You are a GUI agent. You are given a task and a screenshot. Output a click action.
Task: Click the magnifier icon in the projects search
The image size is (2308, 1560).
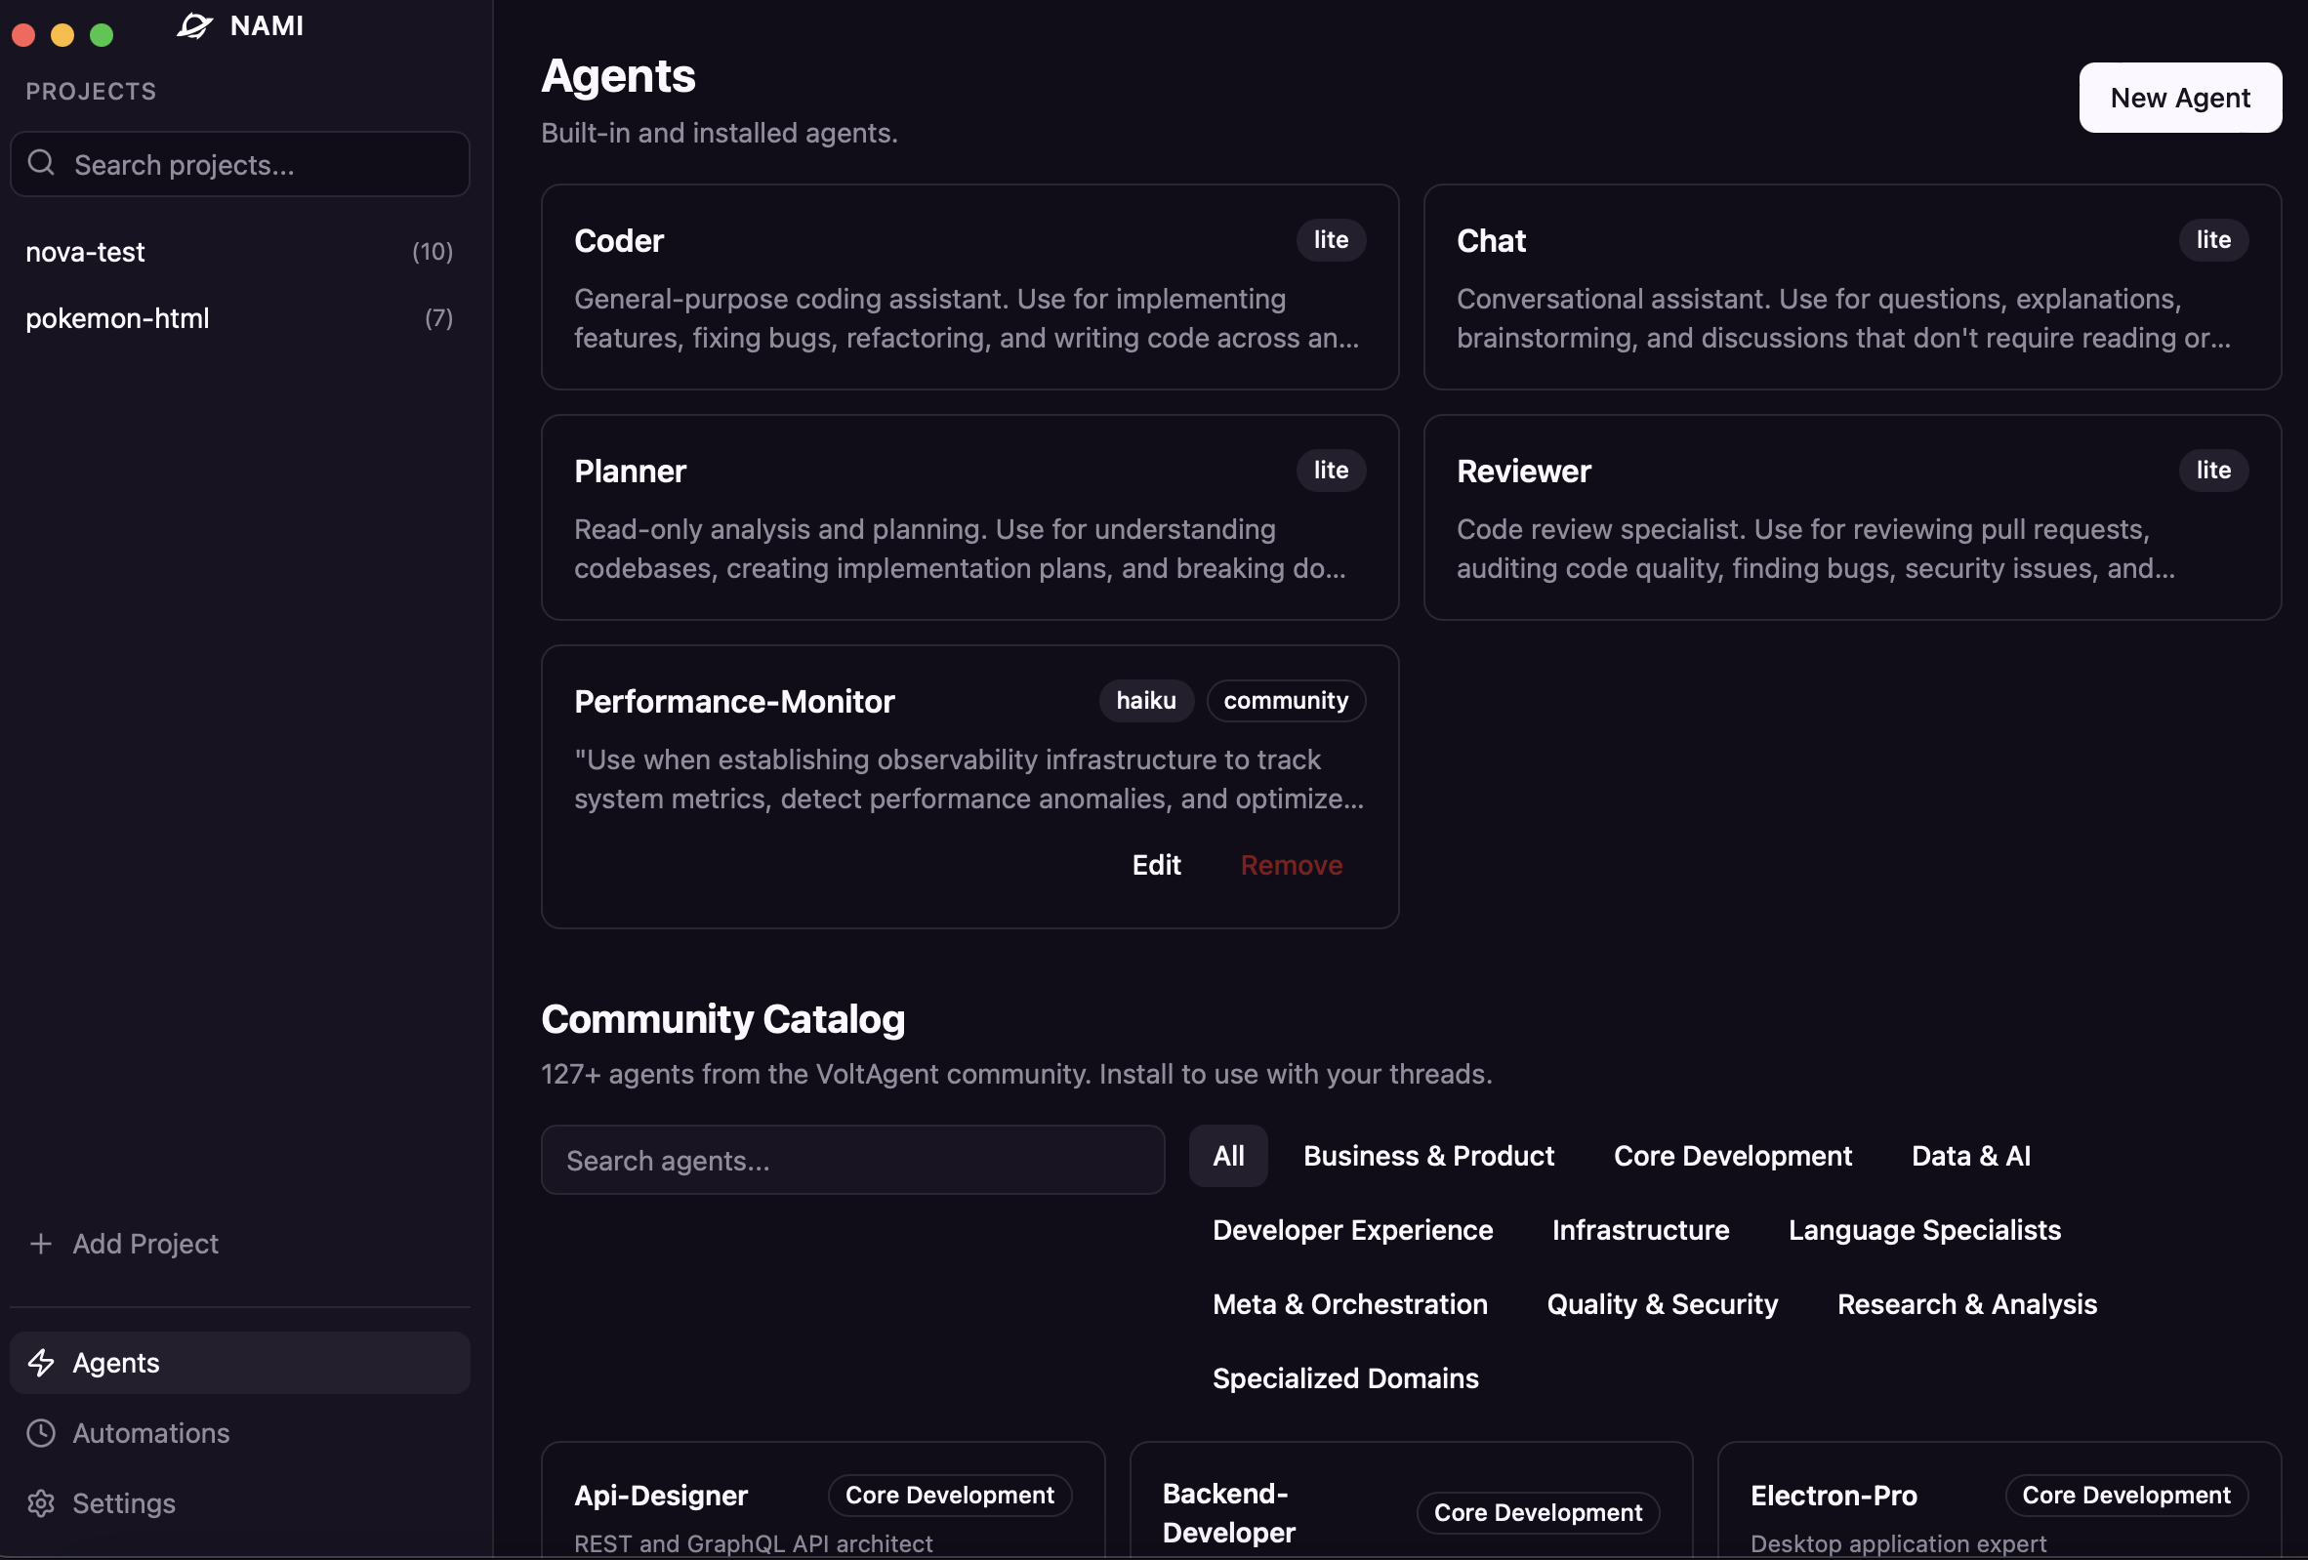click(41, 163)
